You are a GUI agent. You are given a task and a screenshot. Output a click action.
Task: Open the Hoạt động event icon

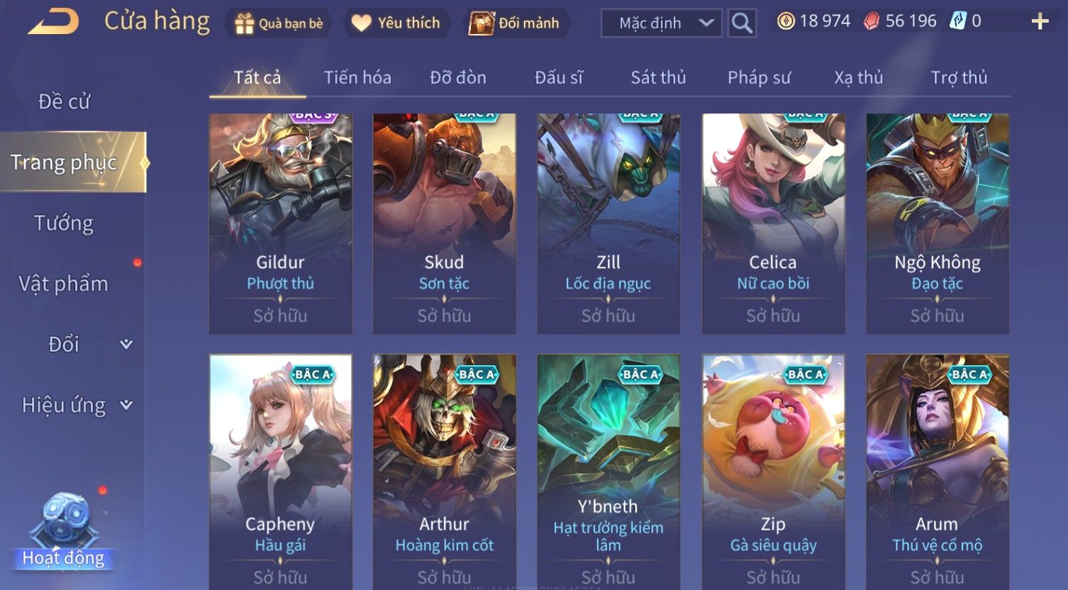tap(64, 532)
